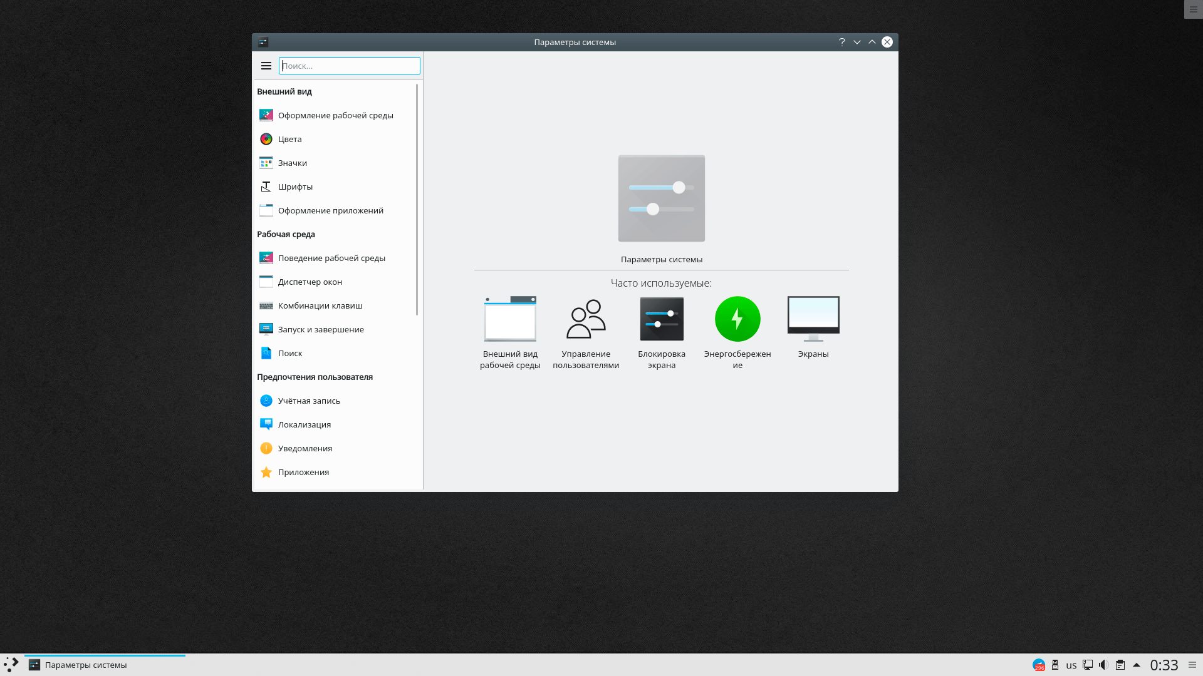1203x676 pixels.
Task: Click the Параметры системы taskbar button
Action: coord(86,665)
